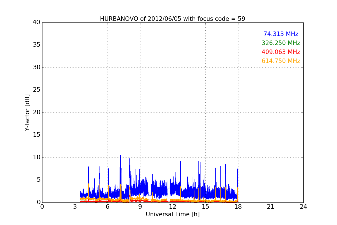
Task: Click the Universal Time [h] axis label
Action: click(173, 214)
